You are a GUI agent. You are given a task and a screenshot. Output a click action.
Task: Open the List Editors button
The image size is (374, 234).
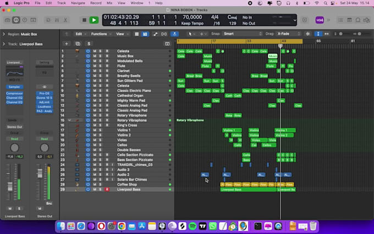[340, 20]
